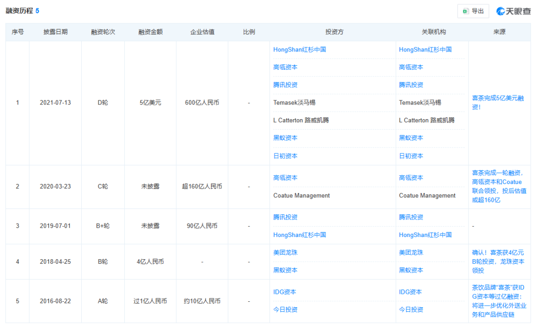The width and height of the screenshot is (535, 329).
Task: Click the 比例 column header
Action: point(249,32)
